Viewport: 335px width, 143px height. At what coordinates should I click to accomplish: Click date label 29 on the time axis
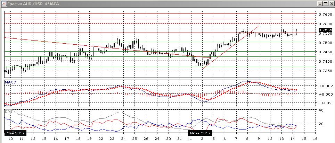click(x=157, y=139)
